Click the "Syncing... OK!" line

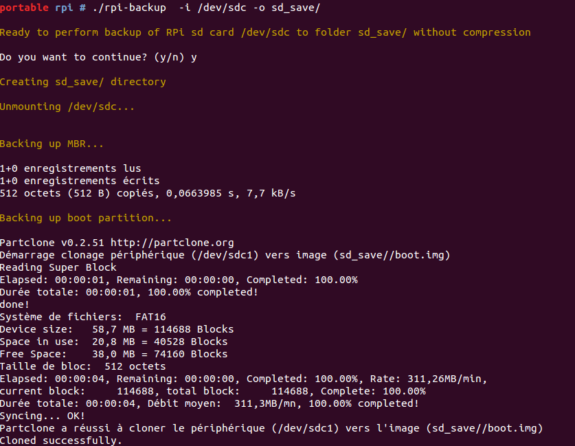(43, 416)
